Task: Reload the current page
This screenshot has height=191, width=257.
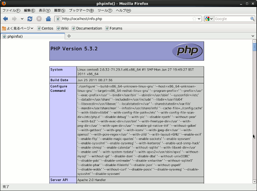Action: 30,19
